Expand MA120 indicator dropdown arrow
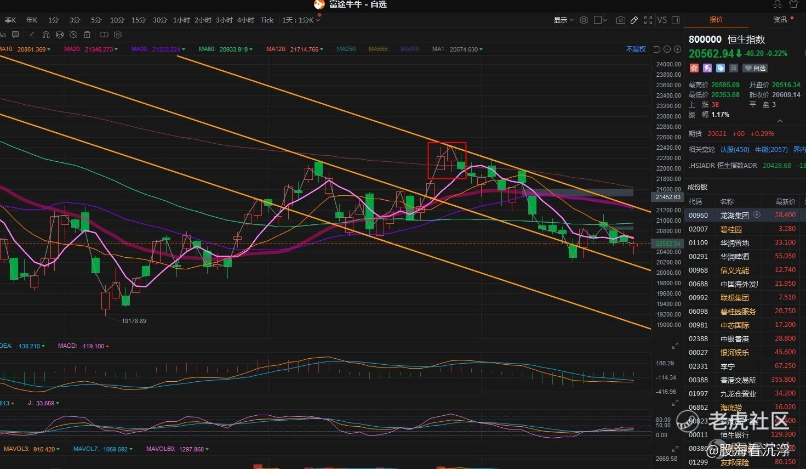 [x=321, y=49]
